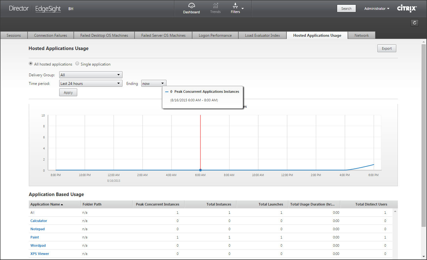Switch to the Logon Performance tab
427x260 pixels.
[215, 35]
